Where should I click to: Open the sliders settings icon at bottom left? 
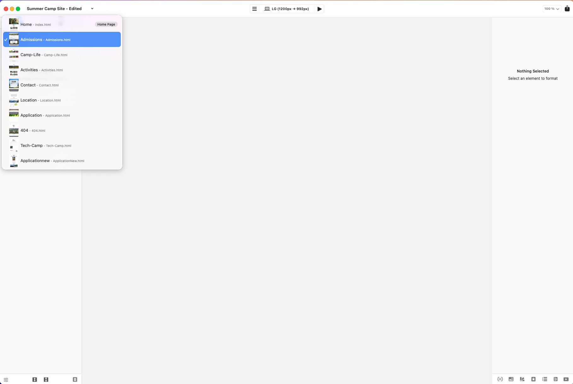click(6, 380)
